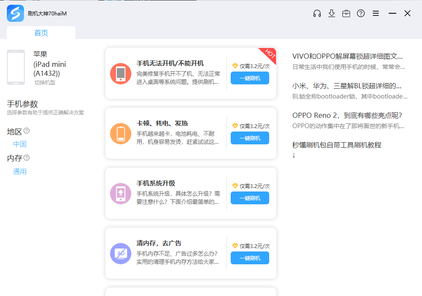
Task: Click summary 日常生活中我们使用手机的时候
Action: pyautogui.click(x=348, y=67)
